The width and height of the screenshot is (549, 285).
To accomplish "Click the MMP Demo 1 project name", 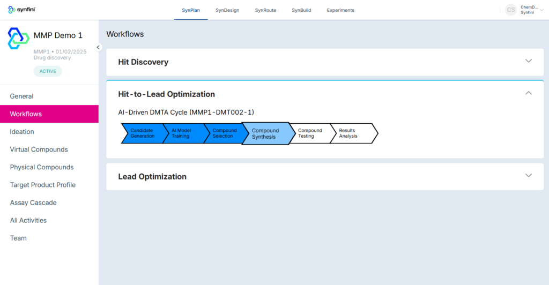I will 58,35.
